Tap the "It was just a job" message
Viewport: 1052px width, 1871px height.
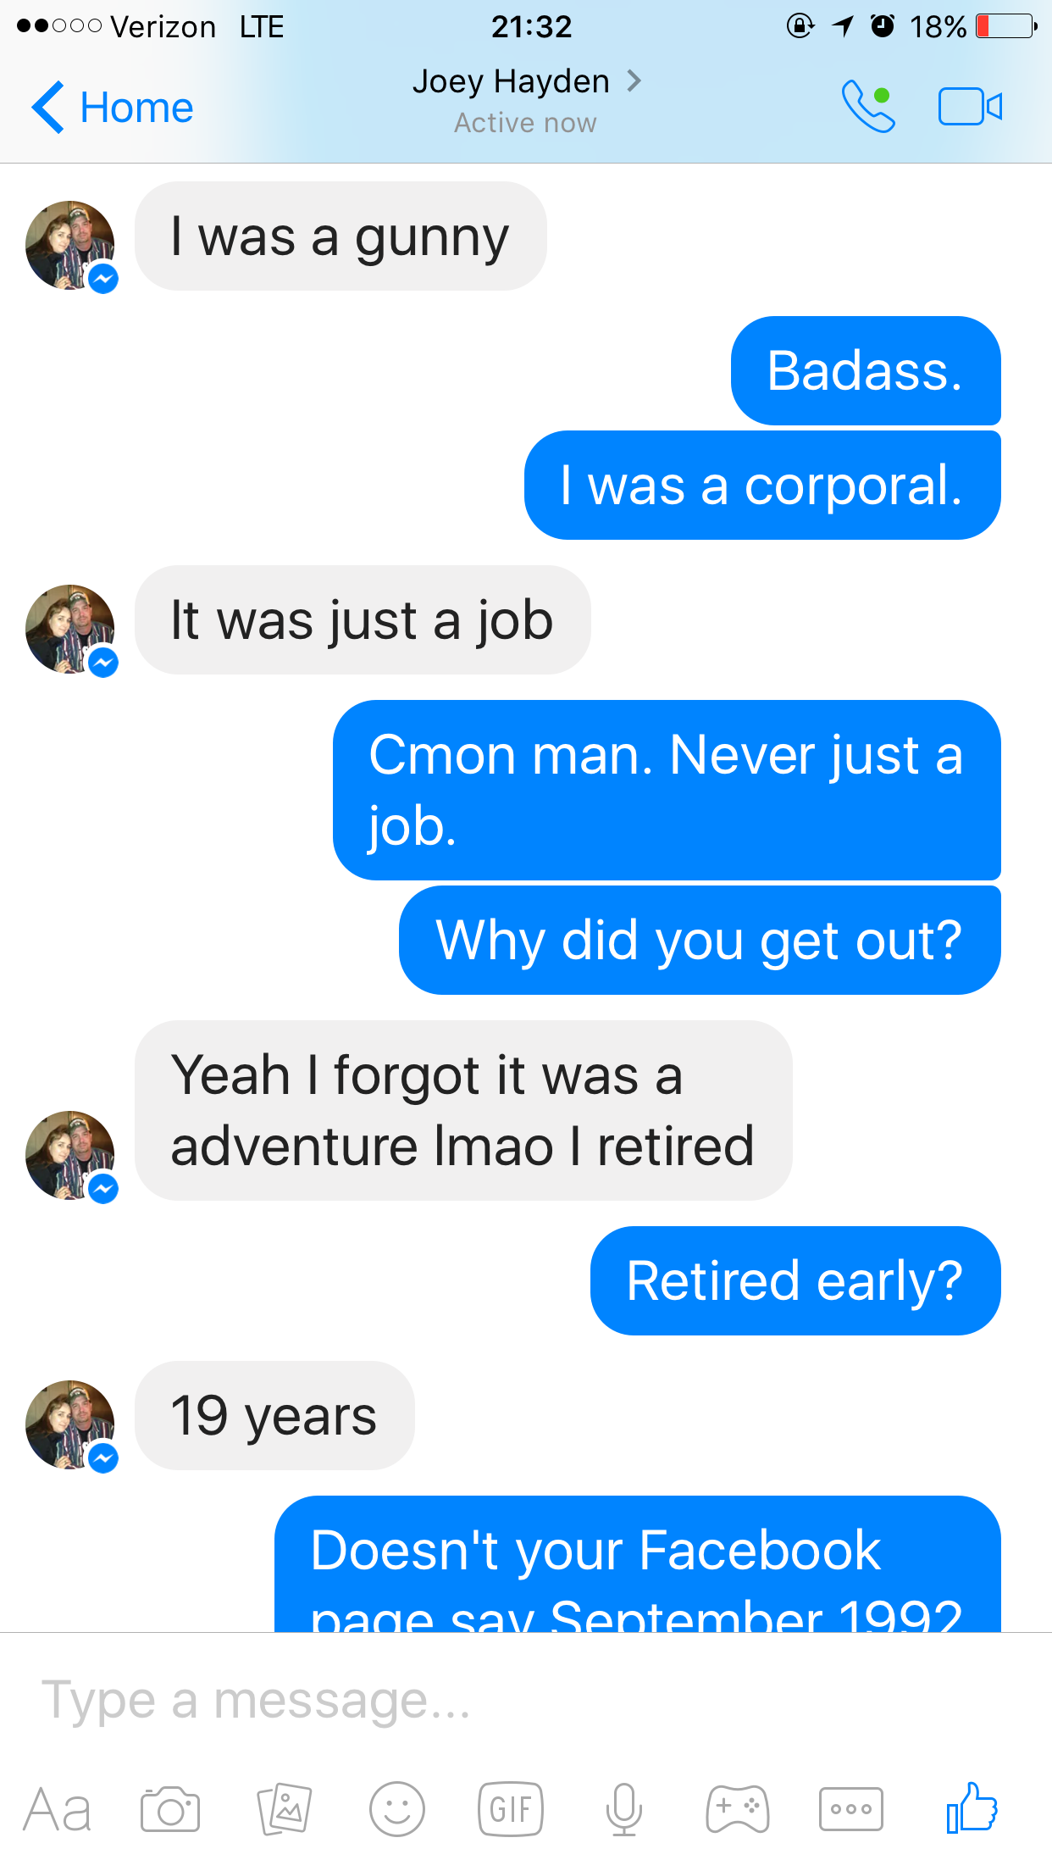point(363,620)
